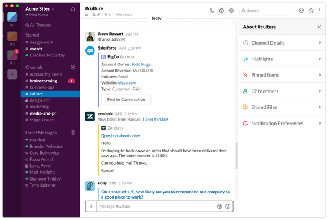View pinned items count under channel title
Viewport: 328px width, 220px height.
pos(107,15)
